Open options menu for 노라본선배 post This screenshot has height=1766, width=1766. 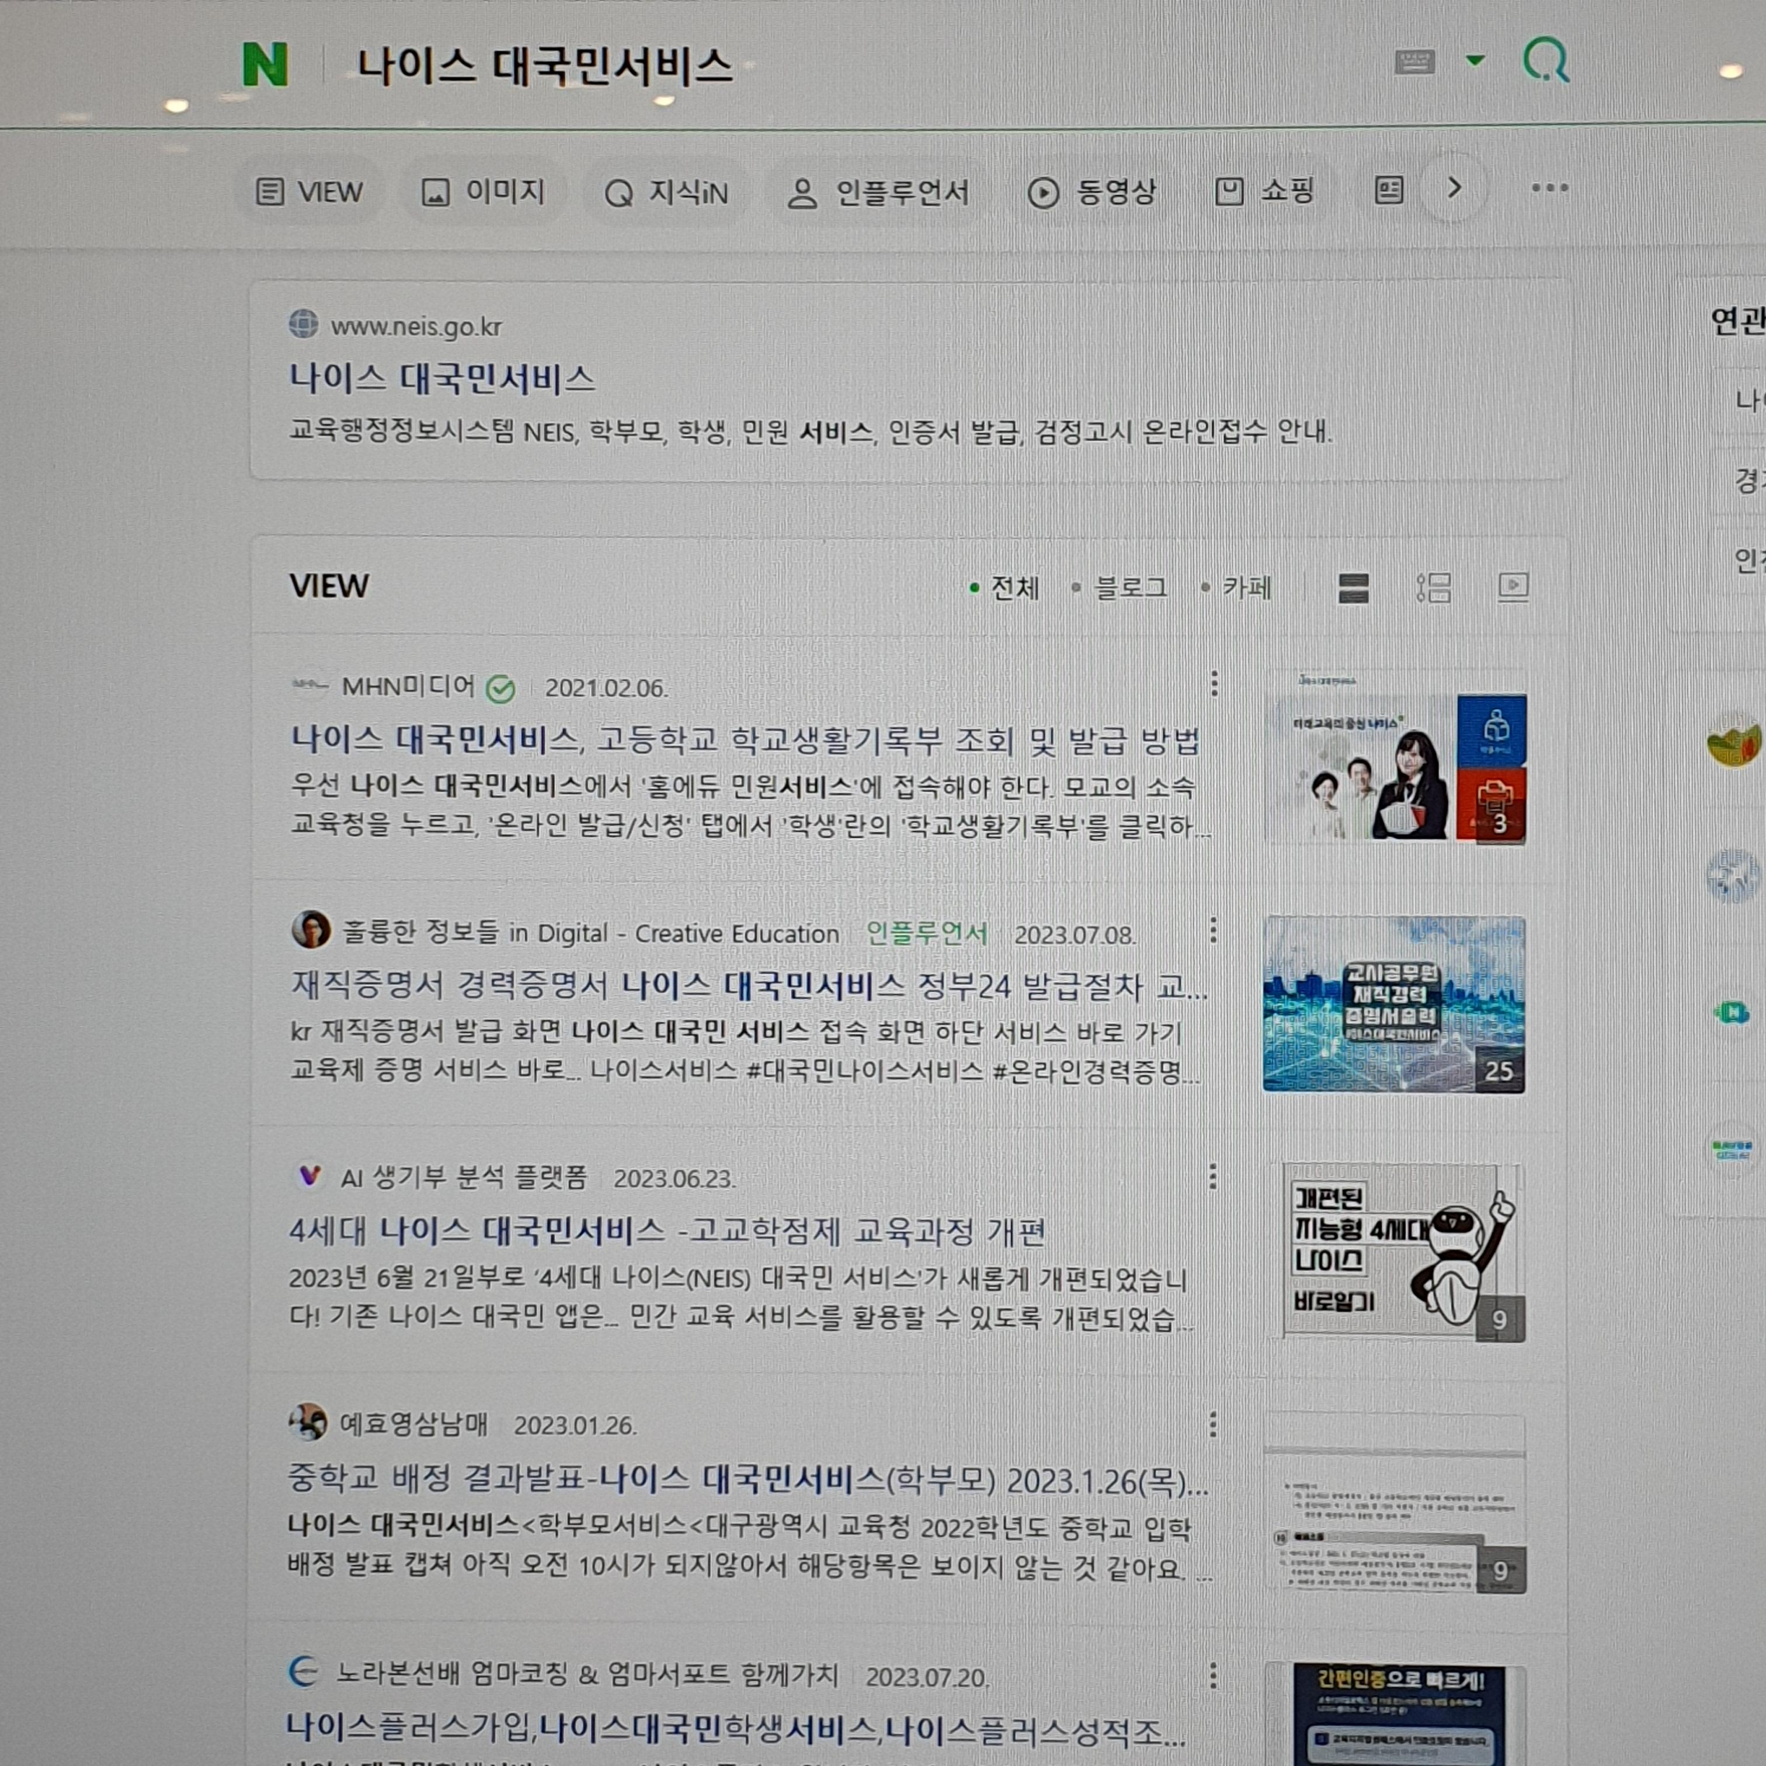pos(1213,1674)
